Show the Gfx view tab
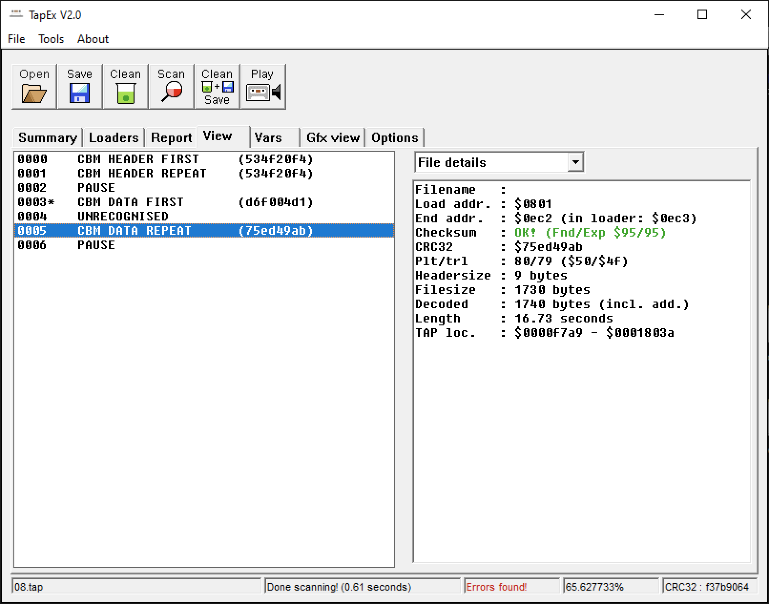The image size is (769, 604). coord(333,138)
